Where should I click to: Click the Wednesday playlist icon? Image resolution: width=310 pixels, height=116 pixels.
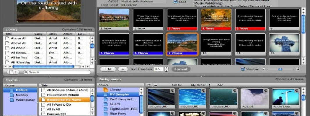point(12,100)
